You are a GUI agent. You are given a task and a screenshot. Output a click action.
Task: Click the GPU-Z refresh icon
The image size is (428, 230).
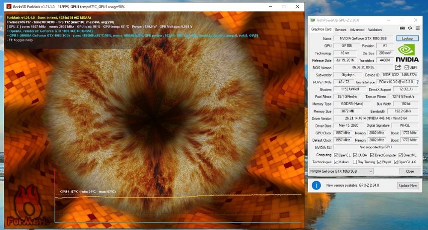(410, 28)
